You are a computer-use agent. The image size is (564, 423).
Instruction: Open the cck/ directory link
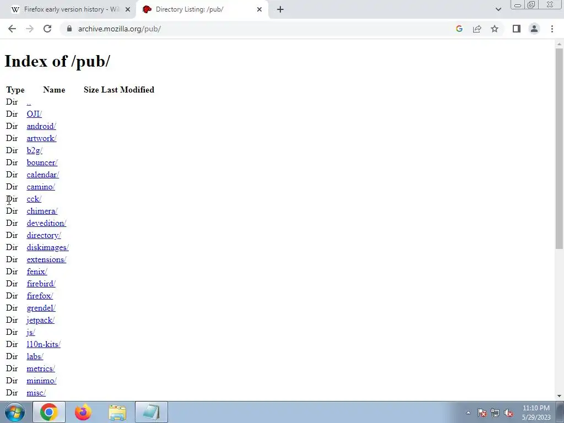34,199
